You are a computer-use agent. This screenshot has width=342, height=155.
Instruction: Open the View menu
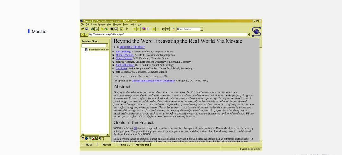[x=109, y=24]
